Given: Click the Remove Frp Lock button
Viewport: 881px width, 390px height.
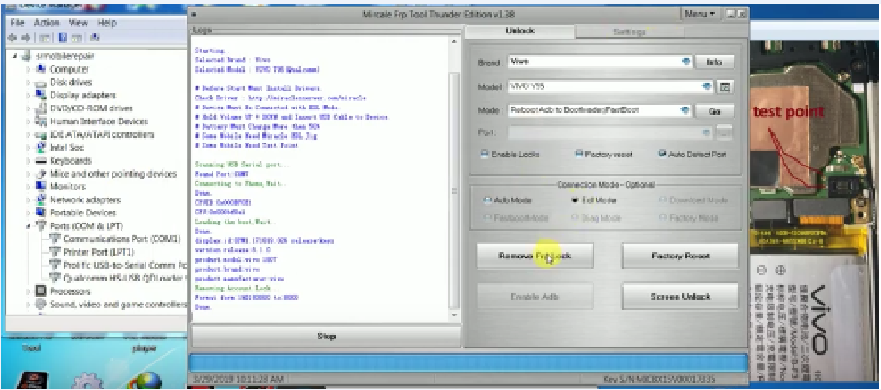Looking at the screenshot, I should click(535, 256).
